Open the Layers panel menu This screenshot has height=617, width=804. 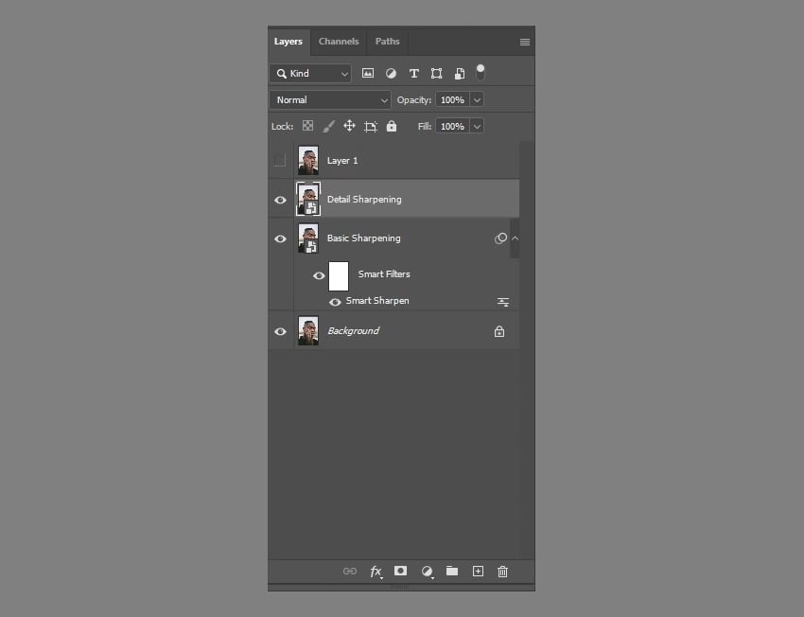[524, 42]
